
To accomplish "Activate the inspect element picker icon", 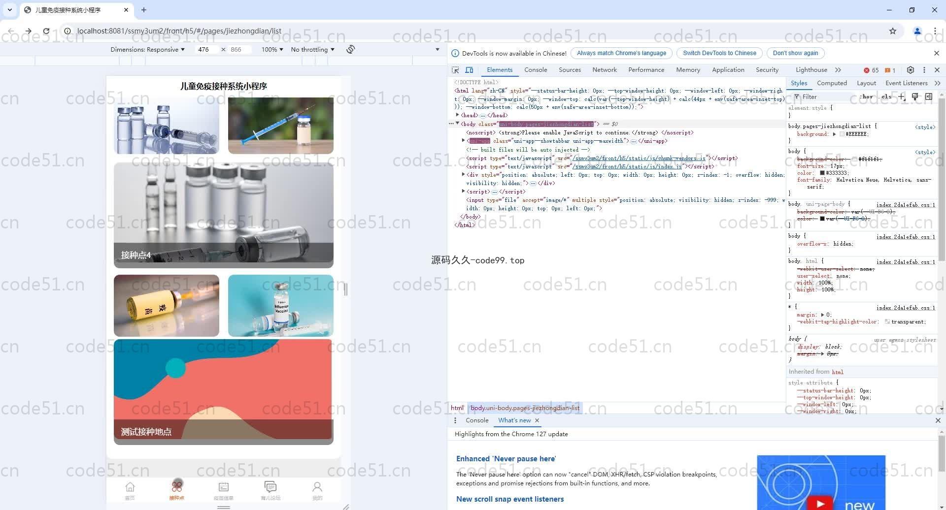I will pyautogui.click(x=455, y=70).
